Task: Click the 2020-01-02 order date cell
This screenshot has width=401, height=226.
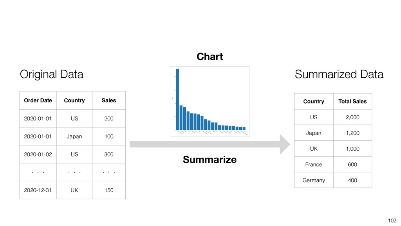Action: [x=38, y=154]
